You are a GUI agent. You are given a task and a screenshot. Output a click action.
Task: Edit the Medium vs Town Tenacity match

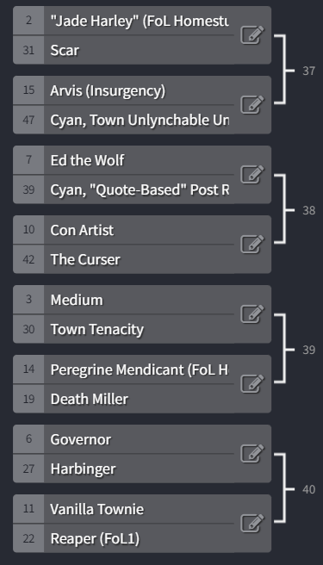[252, 314]
